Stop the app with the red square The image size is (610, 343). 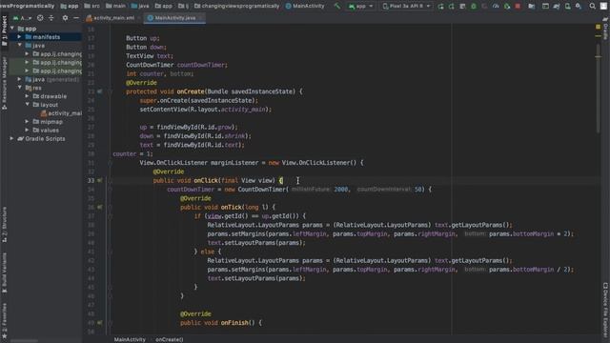tap(518, 7)
